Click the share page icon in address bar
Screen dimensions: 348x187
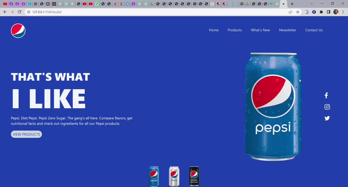click(290, 12)
